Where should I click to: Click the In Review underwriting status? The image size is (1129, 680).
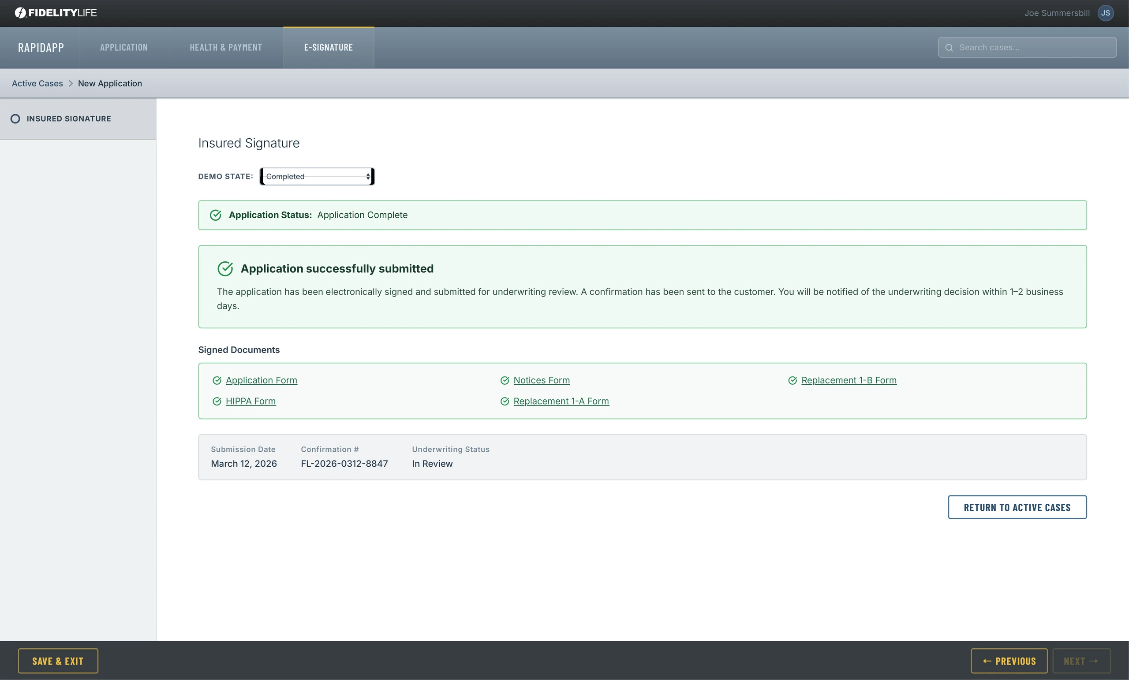(x=432, y=464)
